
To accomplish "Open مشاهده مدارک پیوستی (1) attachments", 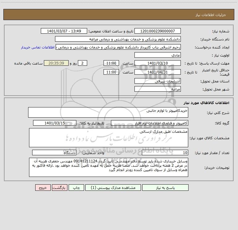I will tap(113, 188).
